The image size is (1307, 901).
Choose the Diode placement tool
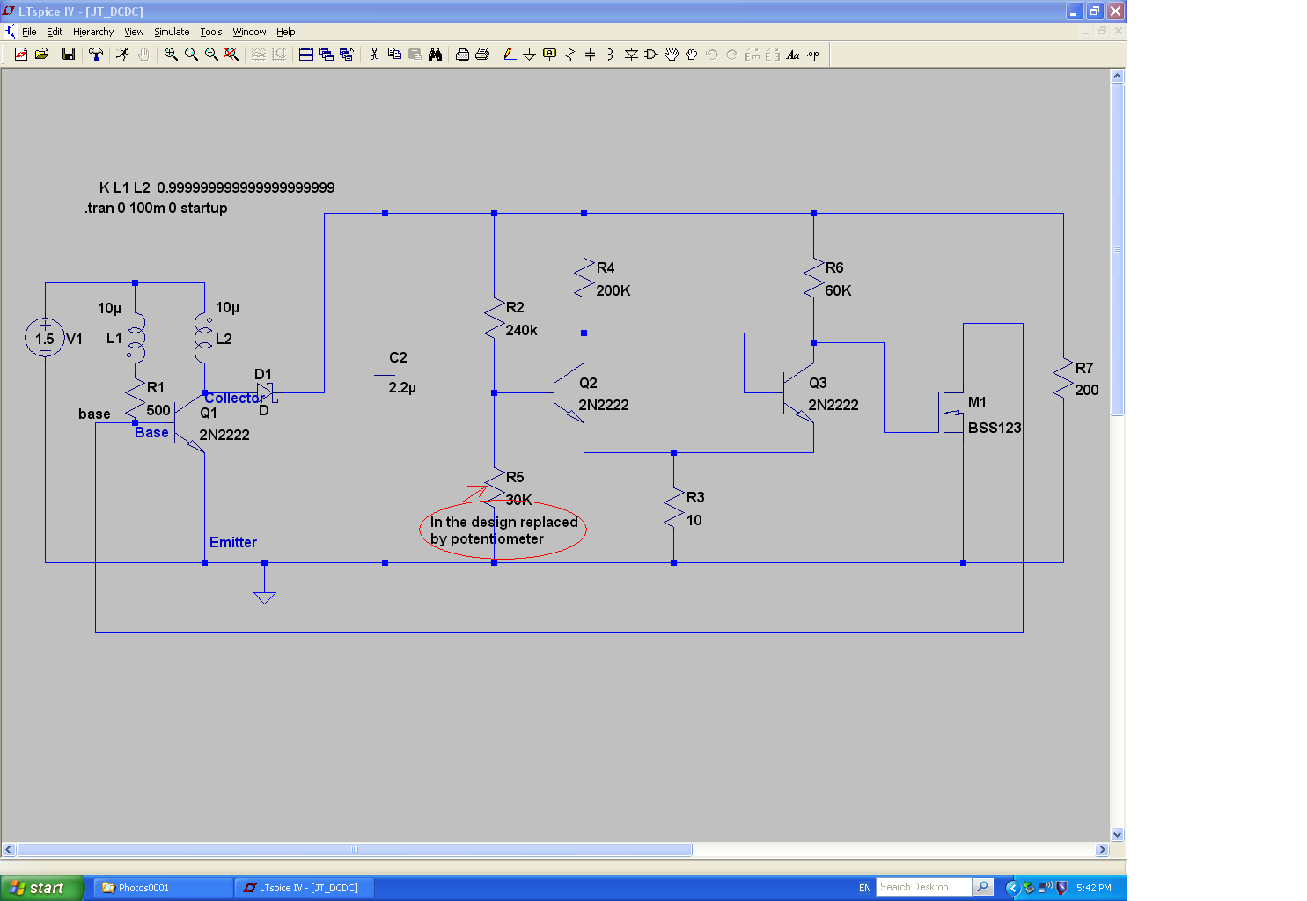[x=631, y=55]
